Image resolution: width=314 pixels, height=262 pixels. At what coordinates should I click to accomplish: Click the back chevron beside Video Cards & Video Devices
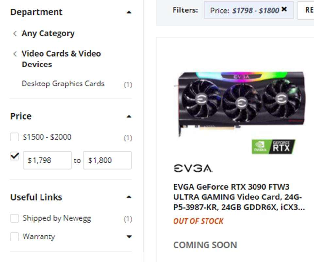pyautogui.click(x=15, y=54)
